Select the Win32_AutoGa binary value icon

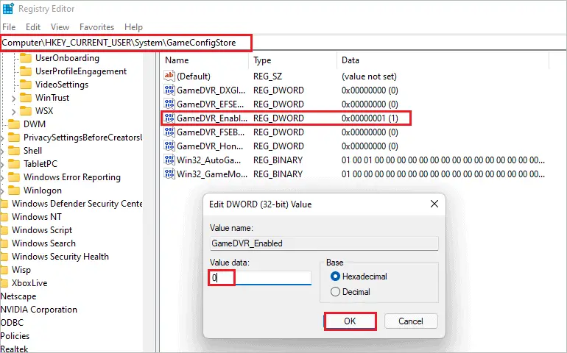(x=169, y=160)
